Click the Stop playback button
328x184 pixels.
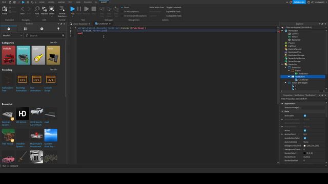pyautogui.click(x=94, y=9)
